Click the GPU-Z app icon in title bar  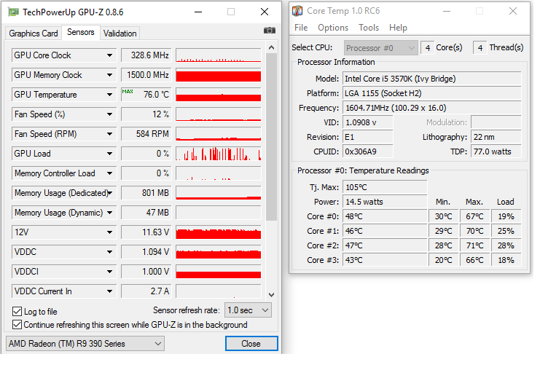[x=13, y=12]
